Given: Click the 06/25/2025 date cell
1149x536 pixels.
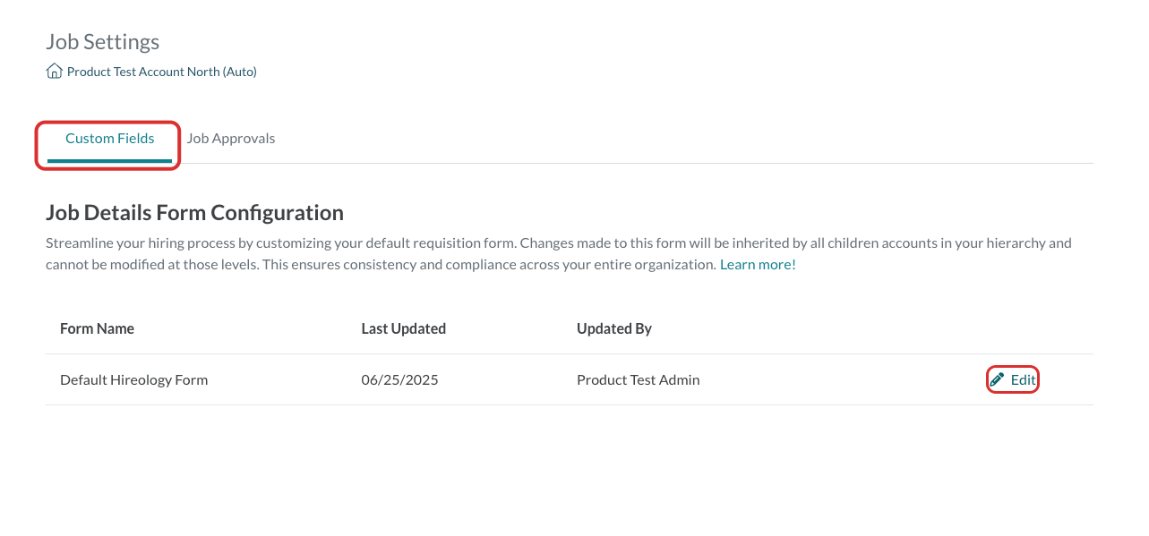Looking at the screenshot, I should (x=399, y=379).
